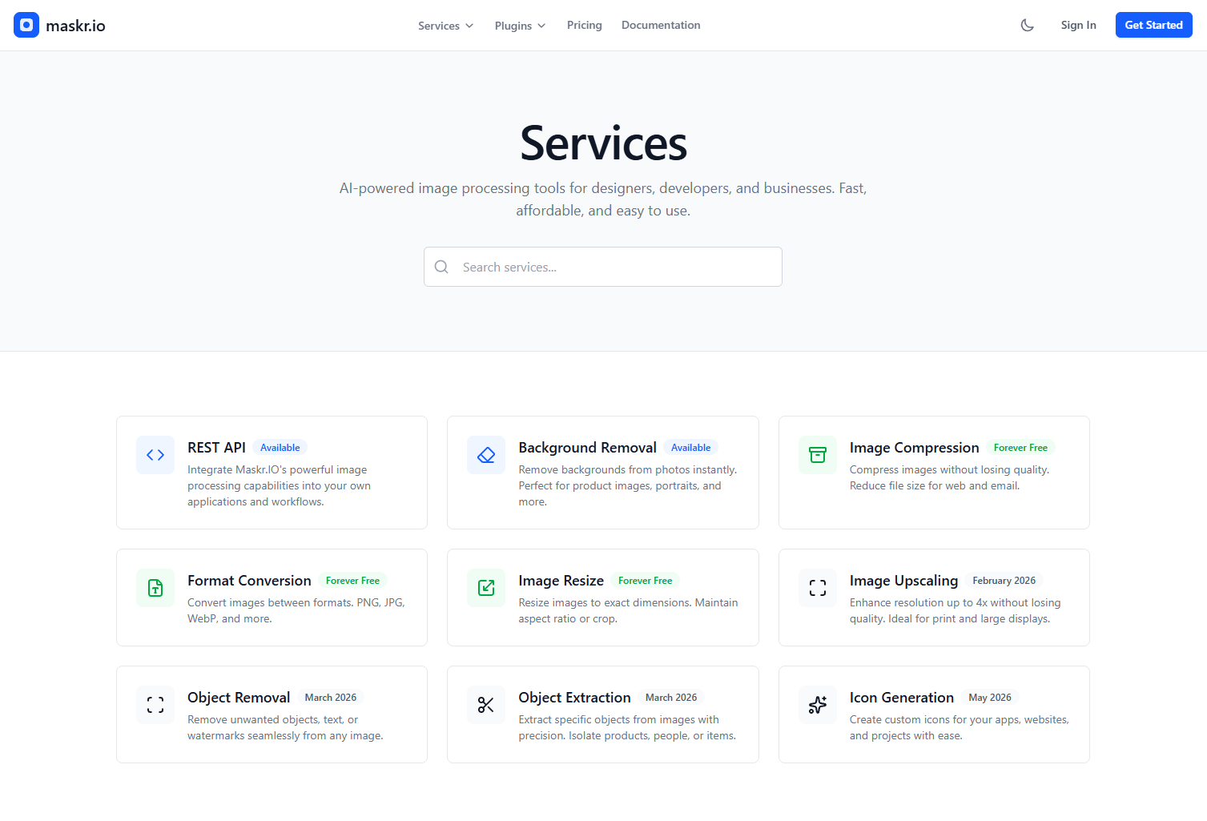The image size is (1207, 821).
Task: Select the Image Upscaling crosshair icon
Action: 817,587
